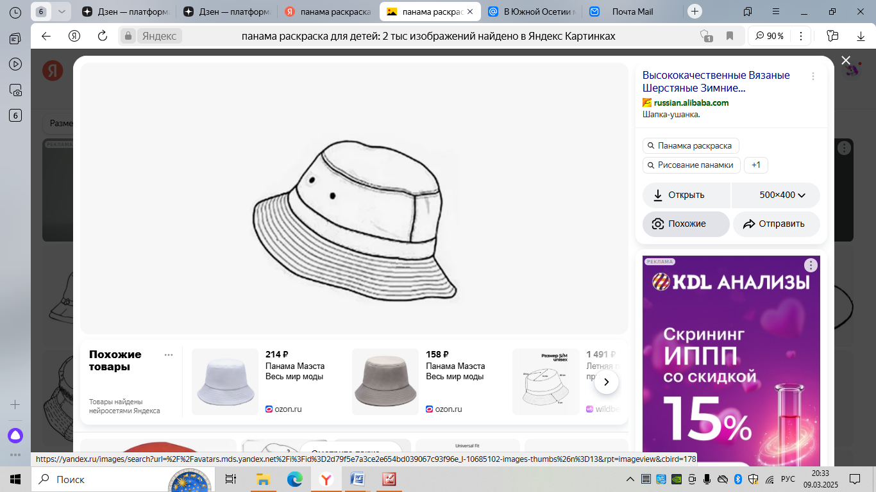Close the image viewer with the X
Screen dimensions: 876x492
click(x=846, y=60)
